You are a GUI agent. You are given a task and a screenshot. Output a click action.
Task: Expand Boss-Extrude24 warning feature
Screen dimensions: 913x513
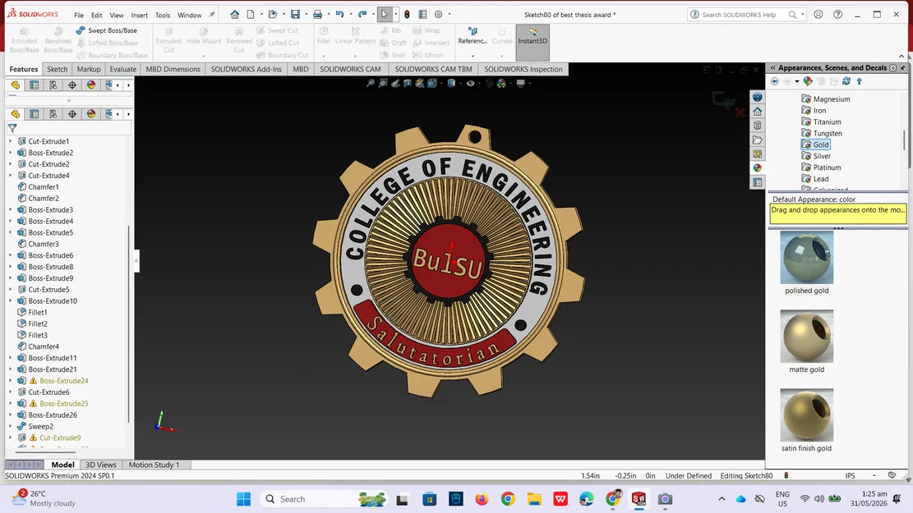pyautogui.click(x=10, y=380)
